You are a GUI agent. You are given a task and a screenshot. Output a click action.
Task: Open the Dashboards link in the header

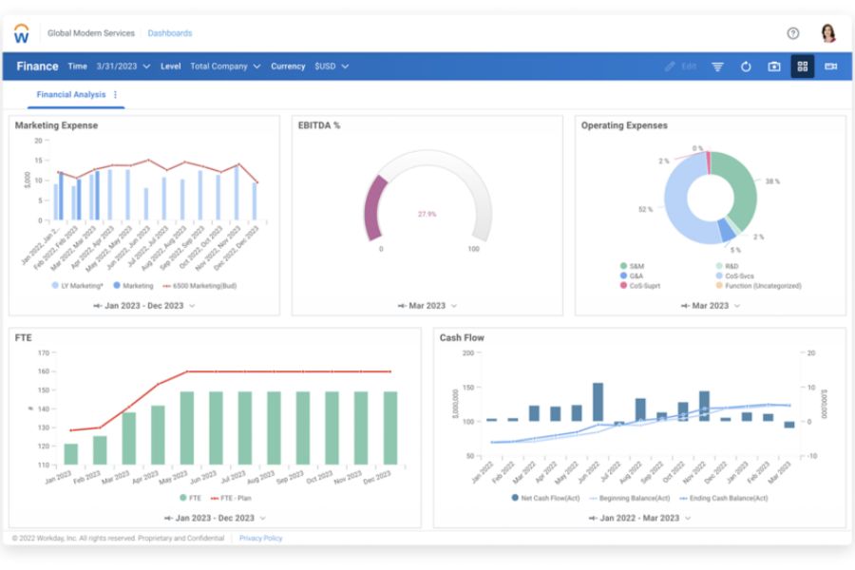(x=170, y=31)
